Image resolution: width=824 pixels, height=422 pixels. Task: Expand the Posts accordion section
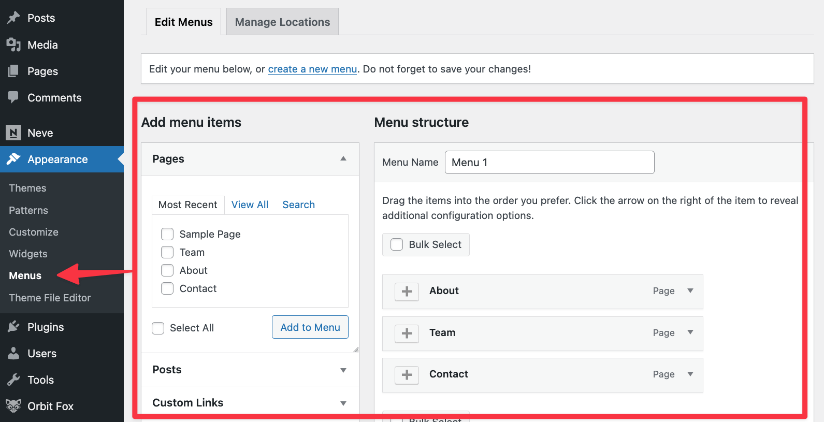click(x=343, y=370)
